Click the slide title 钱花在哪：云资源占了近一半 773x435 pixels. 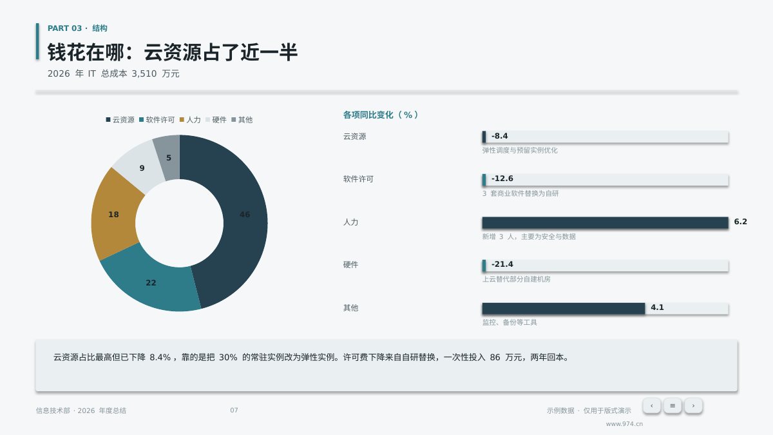click(x=173, y=52)
